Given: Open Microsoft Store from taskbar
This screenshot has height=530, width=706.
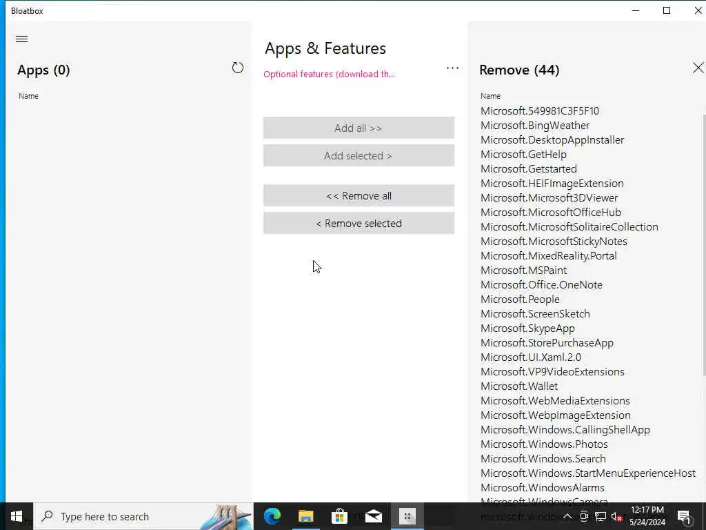Looking at the screenshot, I should coord(339,516).
